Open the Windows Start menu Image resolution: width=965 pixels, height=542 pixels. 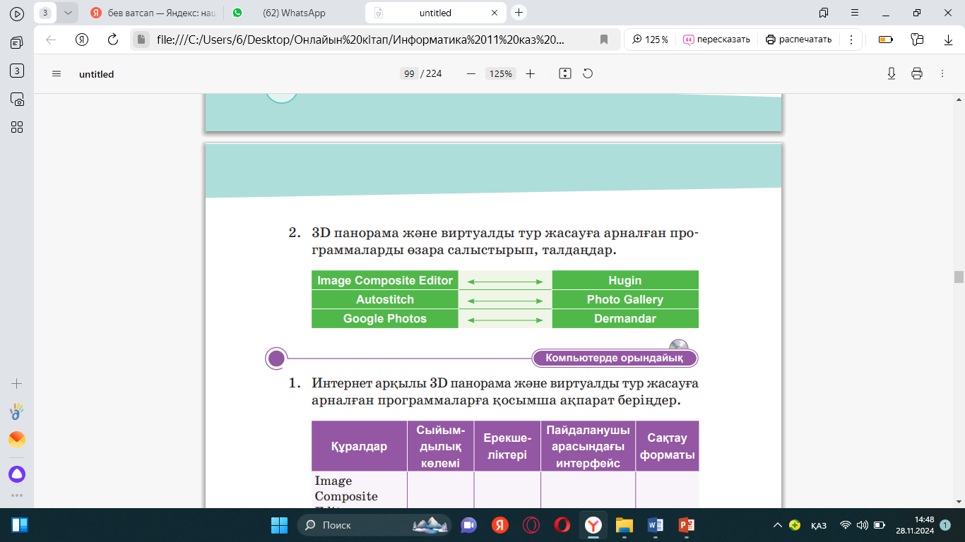[279, 525]
